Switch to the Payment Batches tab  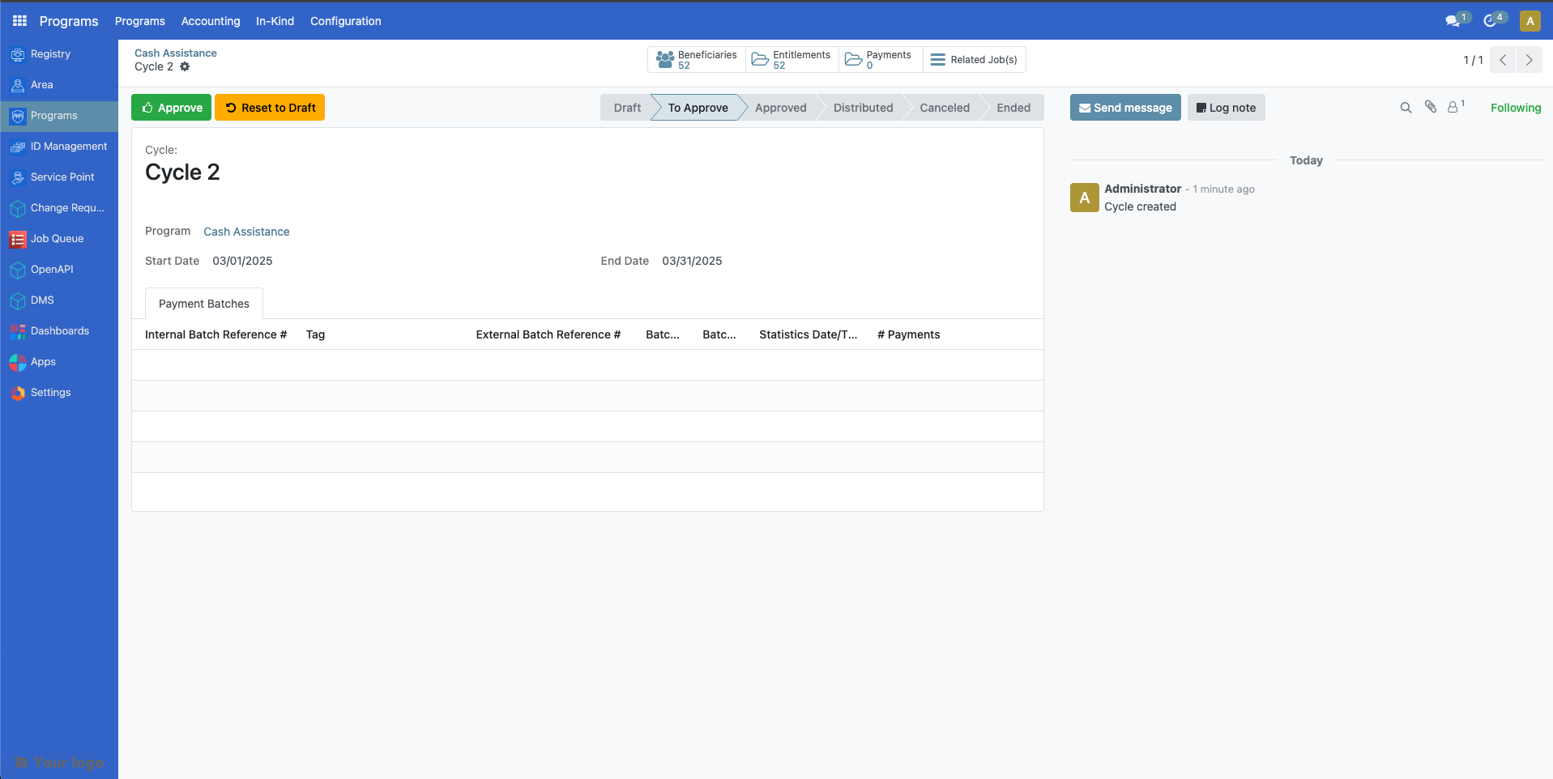point(203,303)
